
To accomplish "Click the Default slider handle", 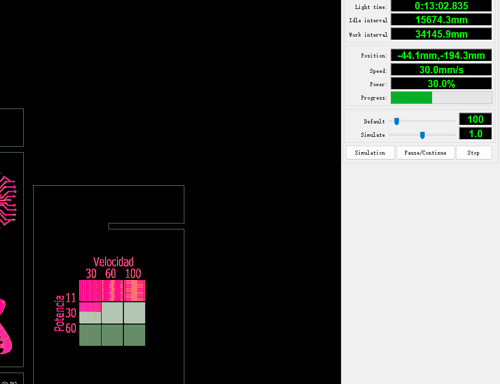I will (396, 121).
